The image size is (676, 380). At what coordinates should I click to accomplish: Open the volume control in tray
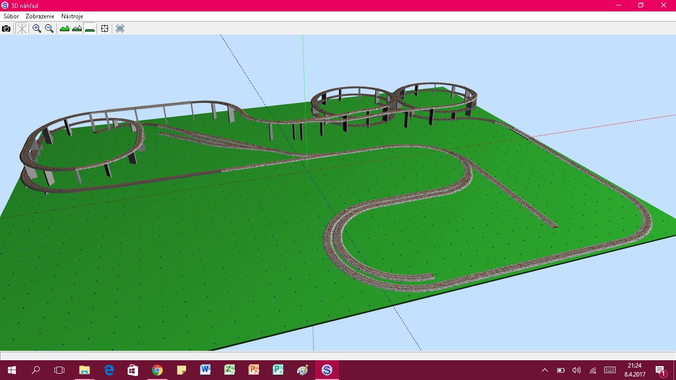tap(576, 370)
